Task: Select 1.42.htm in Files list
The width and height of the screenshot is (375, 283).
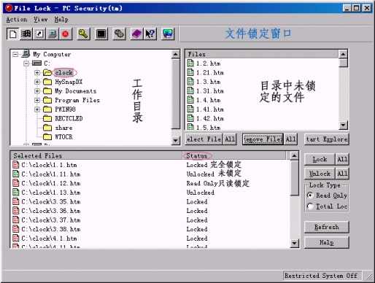Action: 210,118
